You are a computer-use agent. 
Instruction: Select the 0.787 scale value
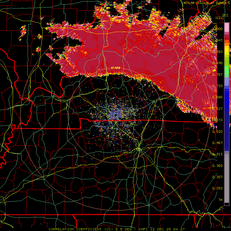(217, 74)
